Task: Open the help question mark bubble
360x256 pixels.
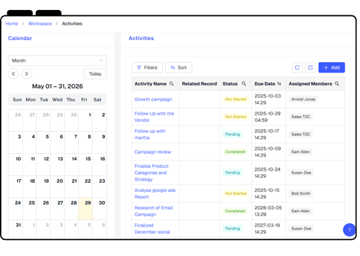Action: click(349, 229)
